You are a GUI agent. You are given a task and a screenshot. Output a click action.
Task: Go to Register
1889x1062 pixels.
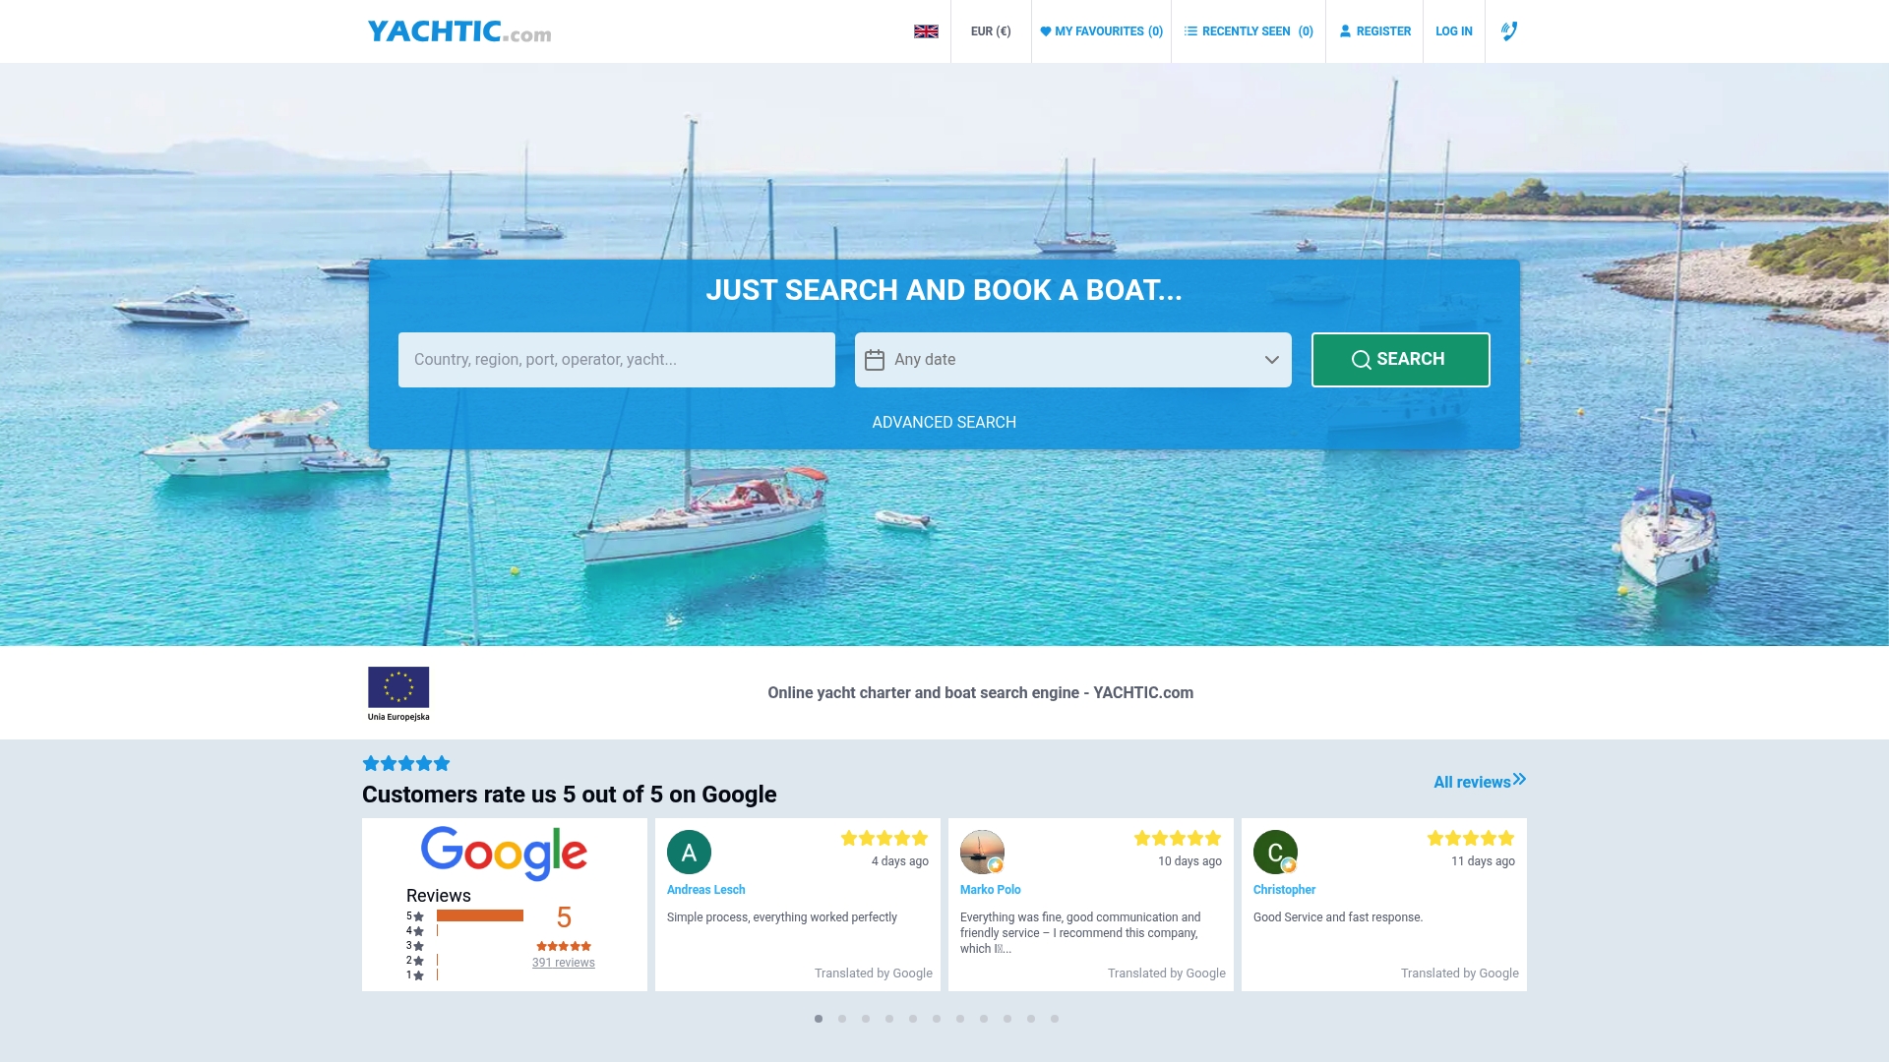[1374, 31]
